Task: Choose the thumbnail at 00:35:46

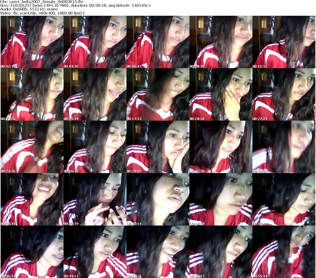Action: 32,199
